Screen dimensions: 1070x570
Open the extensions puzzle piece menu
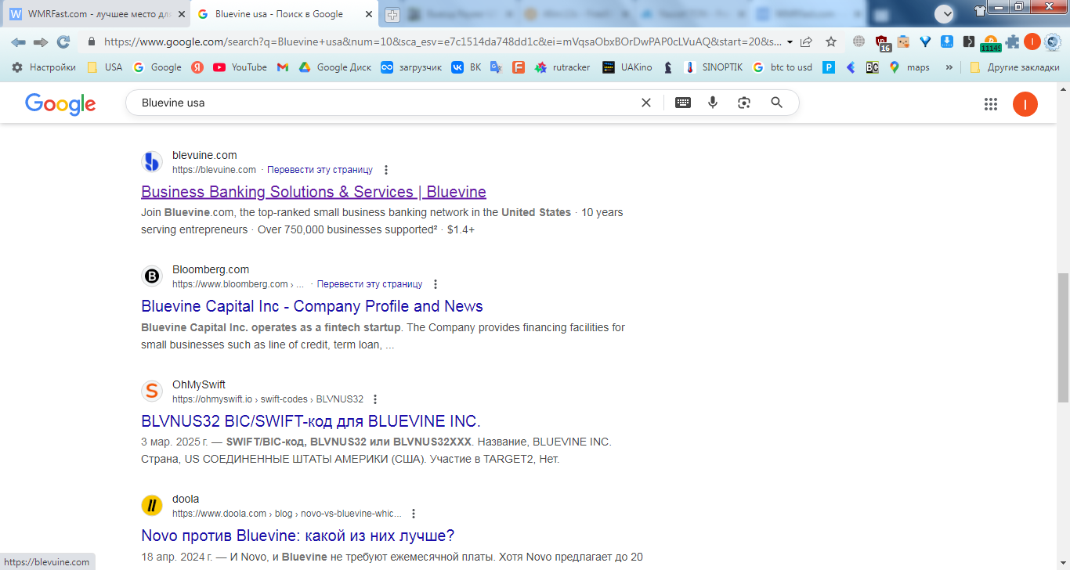pyautogui.click(x=1013, y=42)
